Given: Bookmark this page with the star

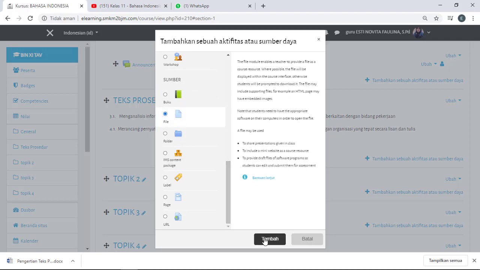Looking at the screenshot, I should [436, 18].
